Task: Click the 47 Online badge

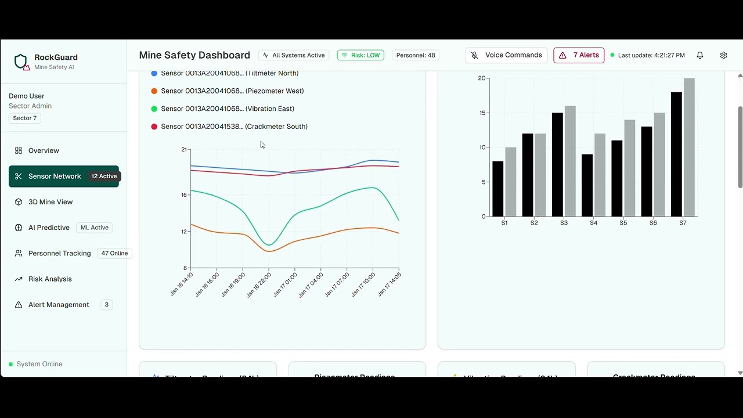Action: click(x=114, y=253)
